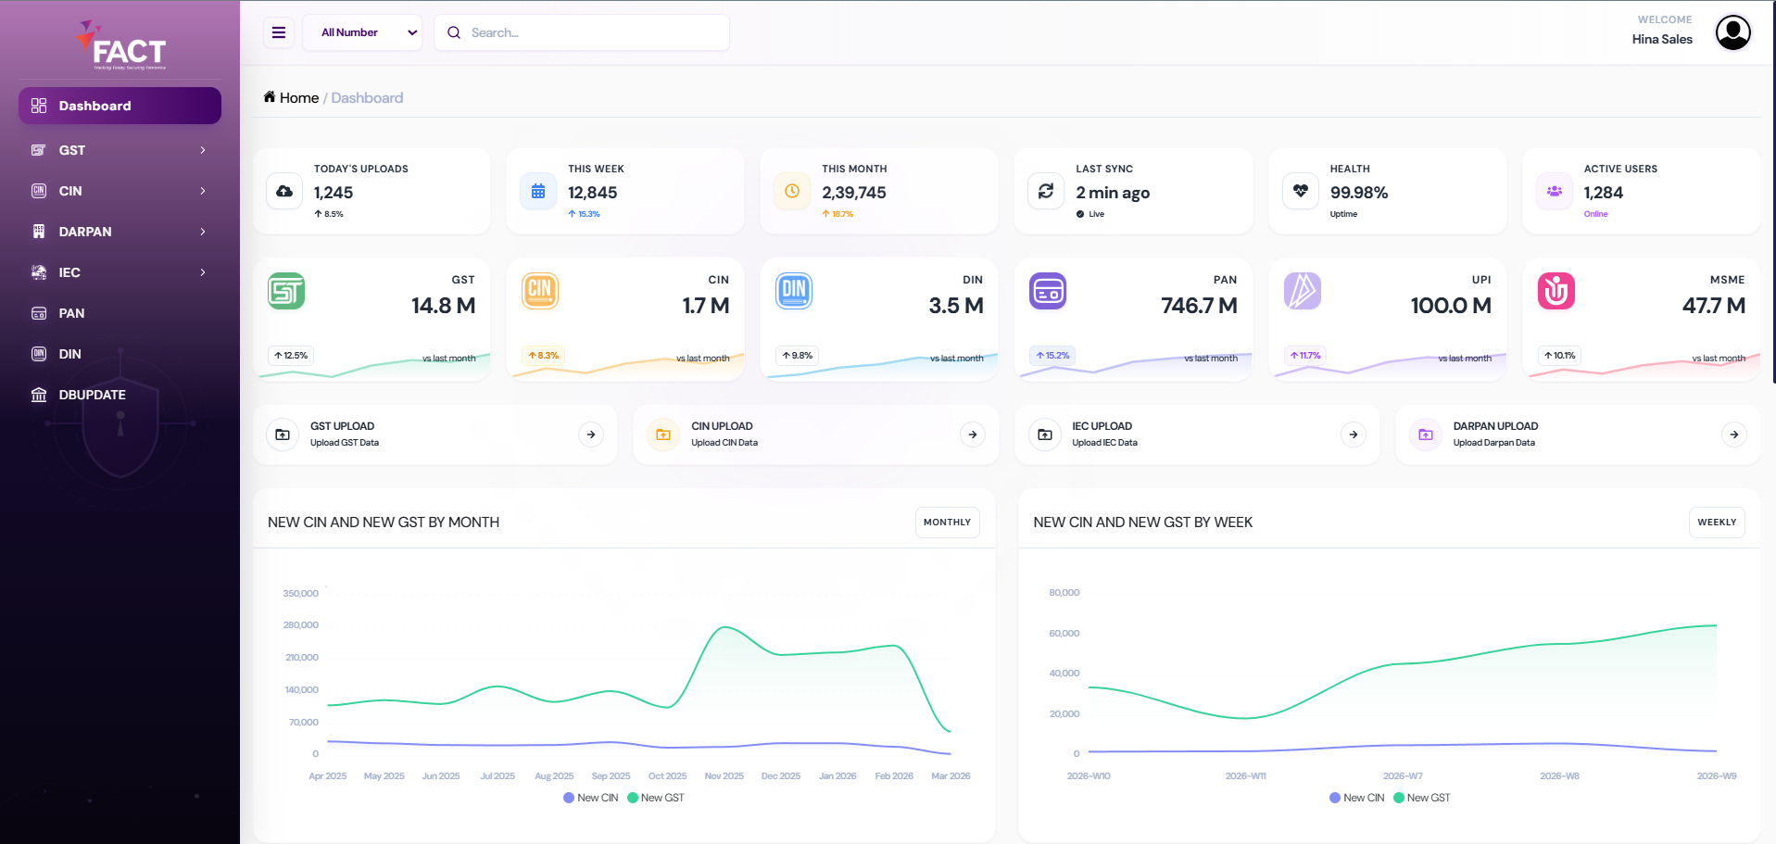The width and height of the screenshot is (1776, 844).
Task: Open the All Number dropdown
Action: (362, 32)
